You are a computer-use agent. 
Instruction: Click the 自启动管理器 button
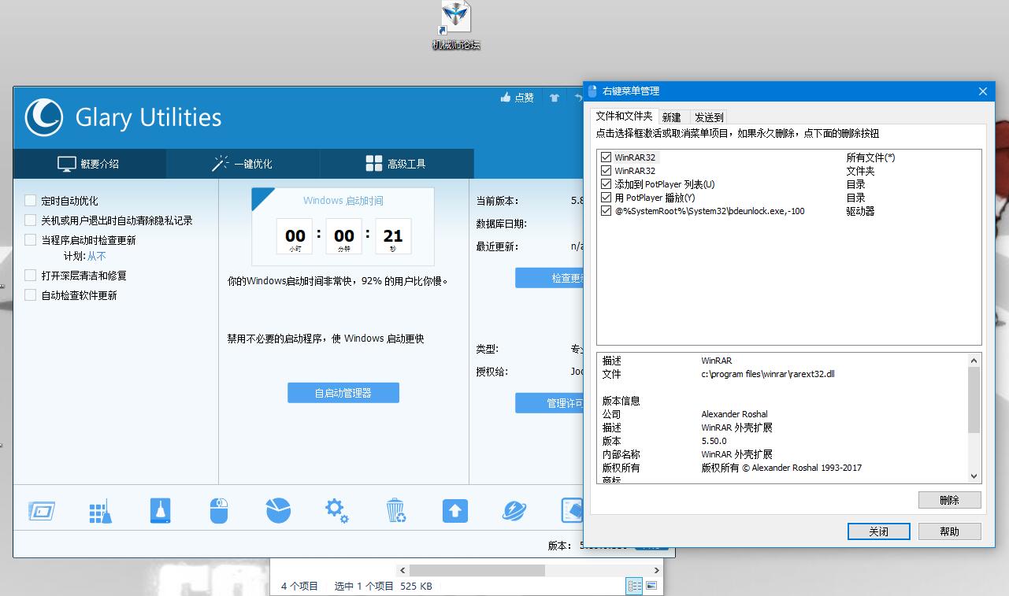343,393
